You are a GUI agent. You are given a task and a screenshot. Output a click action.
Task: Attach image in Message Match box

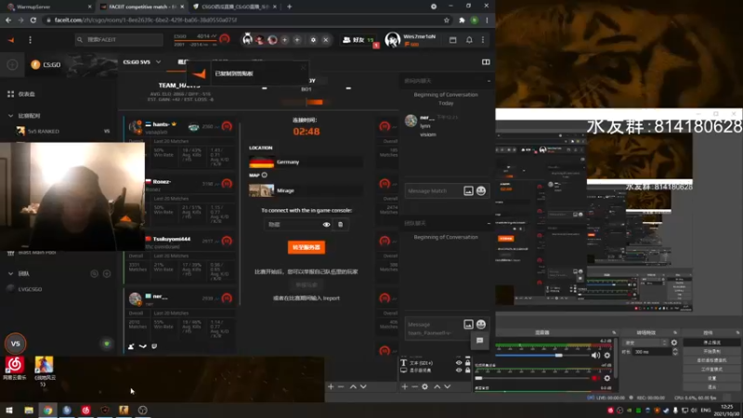(468, 190)
